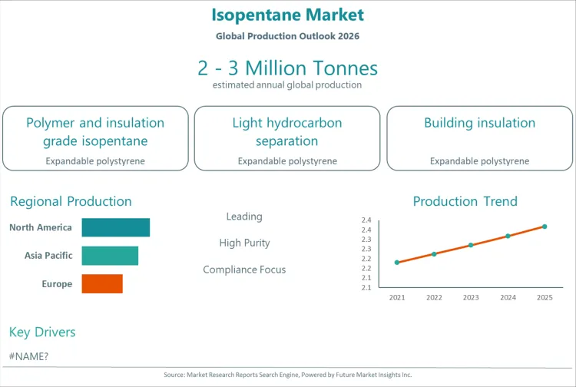Click the 'Isopentane Market' title
The width and height of the screenshot is (576, 387).
(x=288, y=15)
